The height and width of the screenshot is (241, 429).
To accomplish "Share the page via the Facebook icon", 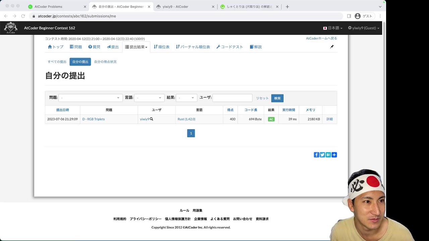I will [316, 155].
